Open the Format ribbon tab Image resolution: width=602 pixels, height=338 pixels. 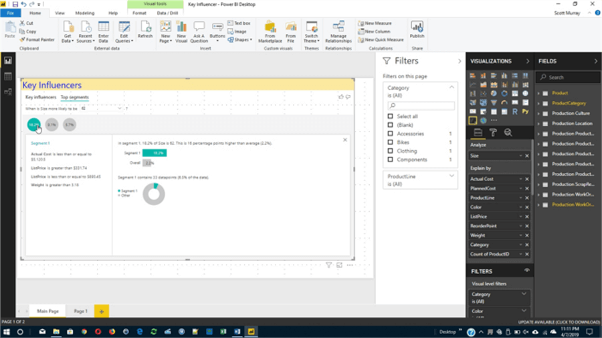point(139,13)
